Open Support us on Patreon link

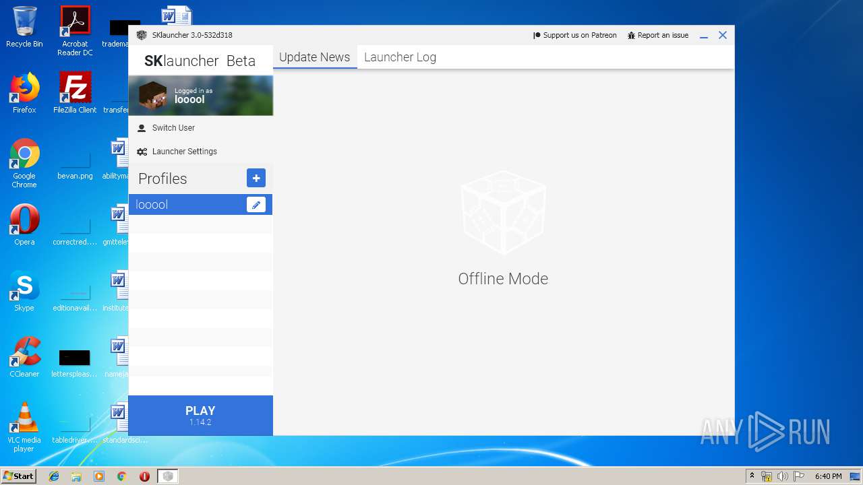point(575,35)
